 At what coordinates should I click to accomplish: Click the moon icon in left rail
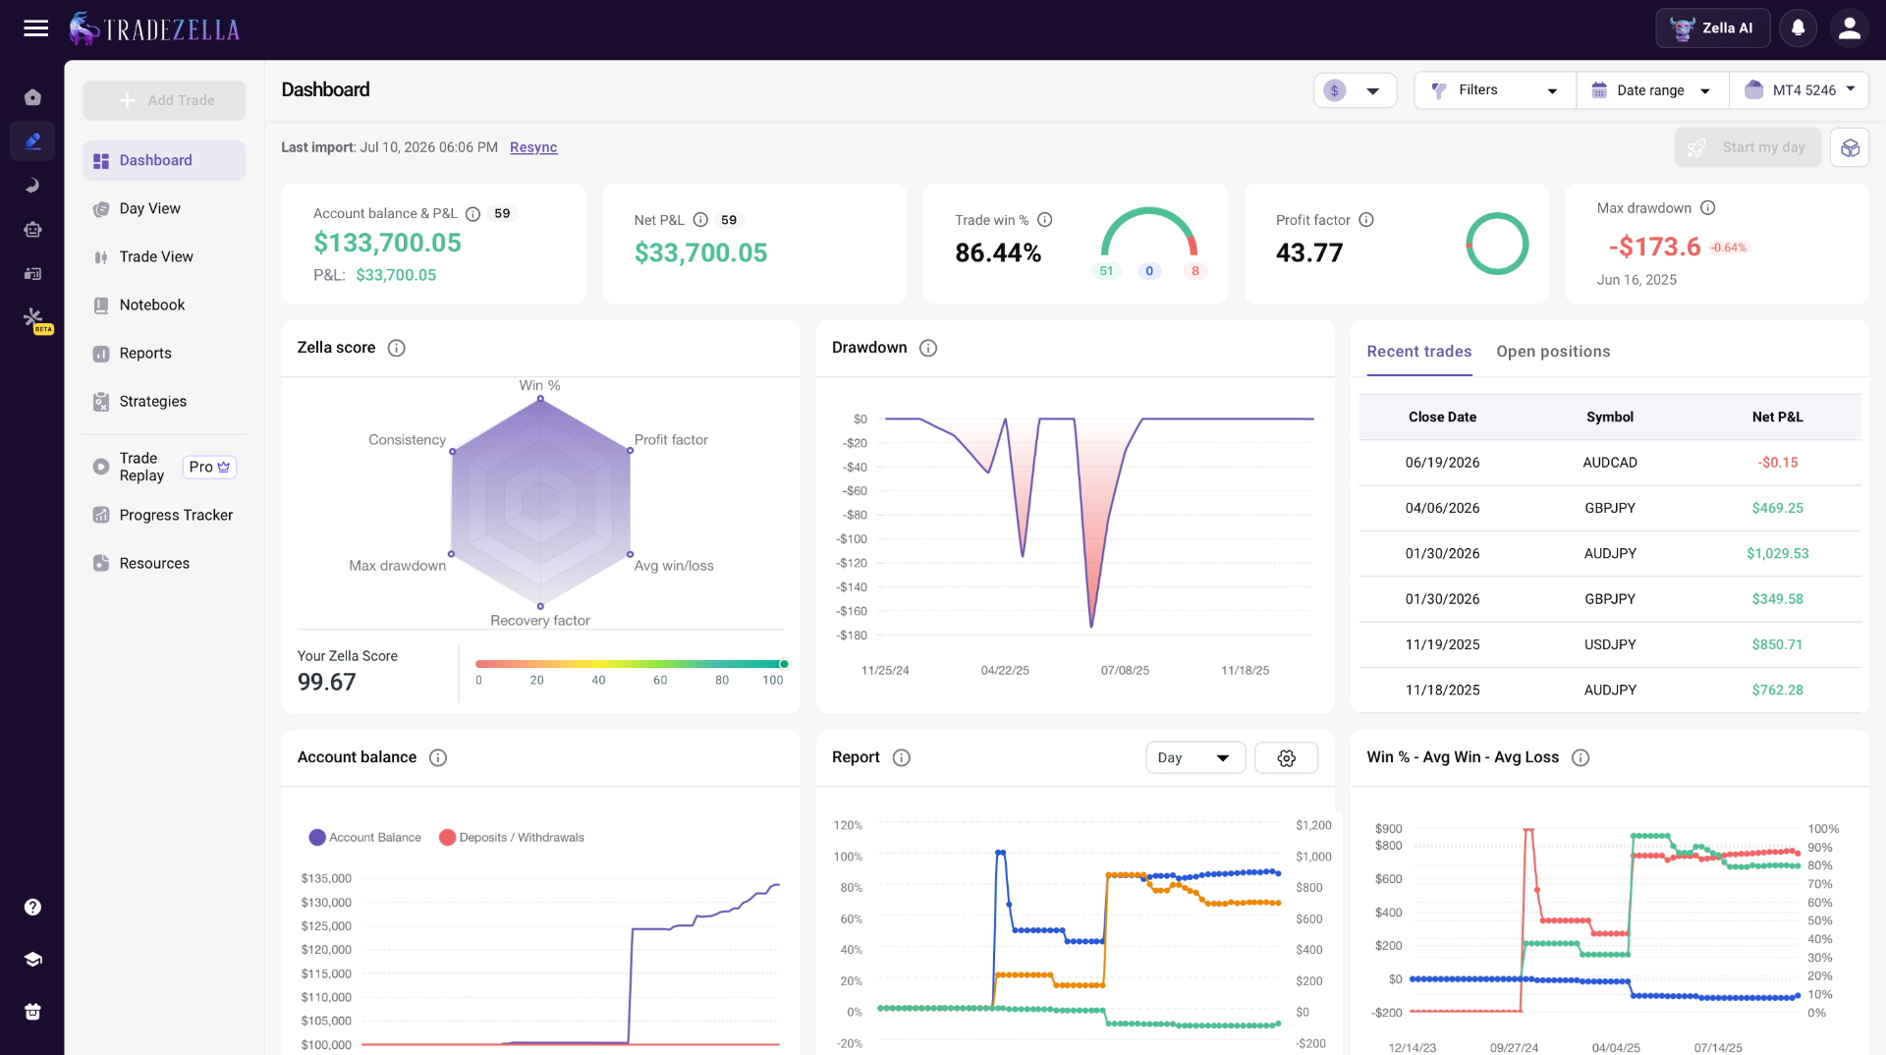pyautogui.click(x=32, y=186)
